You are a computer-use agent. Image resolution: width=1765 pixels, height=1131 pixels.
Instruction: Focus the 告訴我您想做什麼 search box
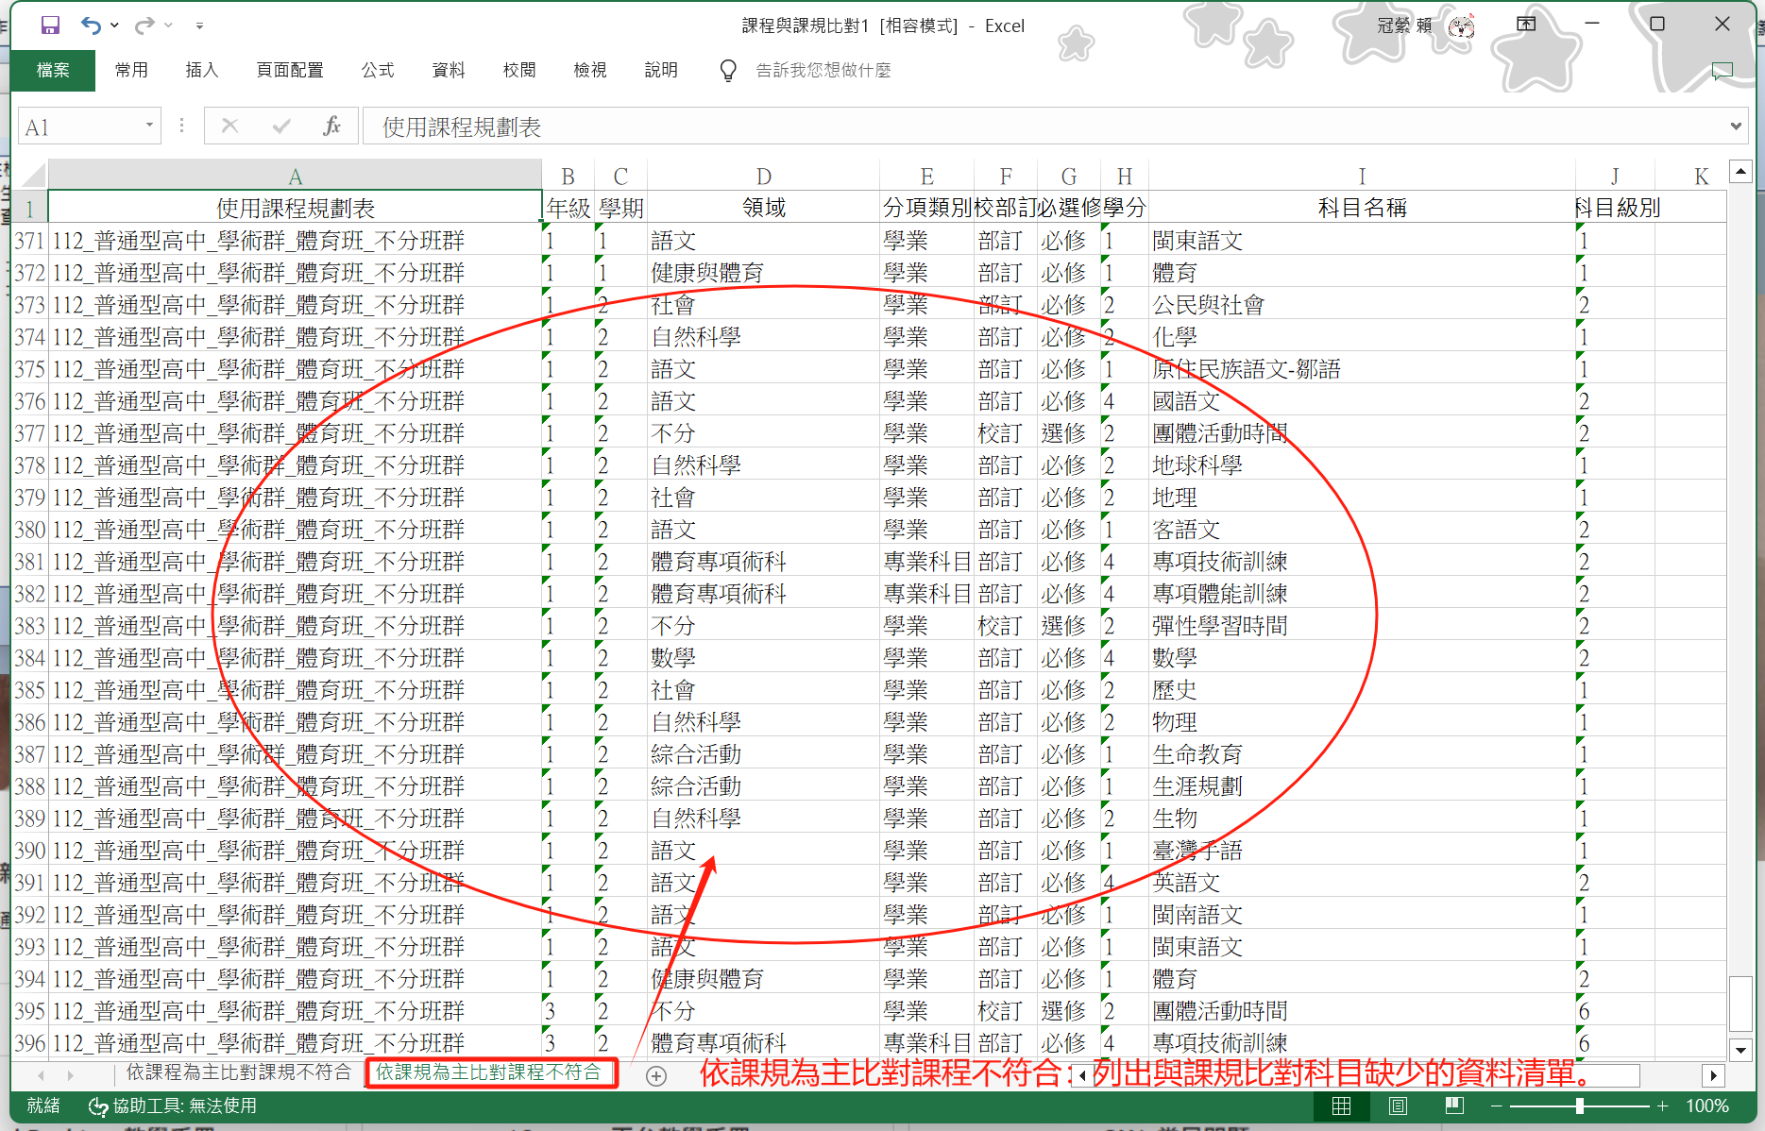click(x=823, y=71)
